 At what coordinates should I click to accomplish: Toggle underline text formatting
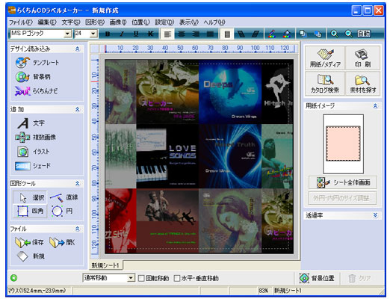click(x=136, y=34)
